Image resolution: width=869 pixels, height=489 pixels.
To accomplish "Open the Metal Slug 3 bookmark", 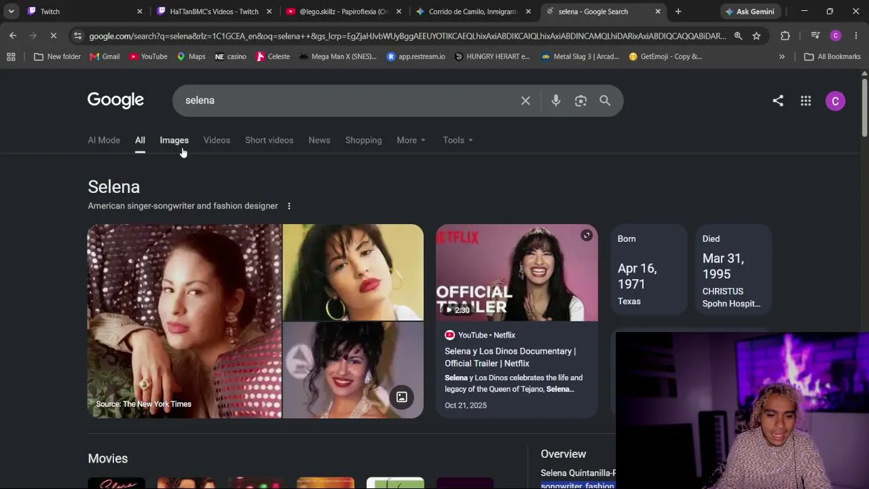I will [x=580, y=56].
